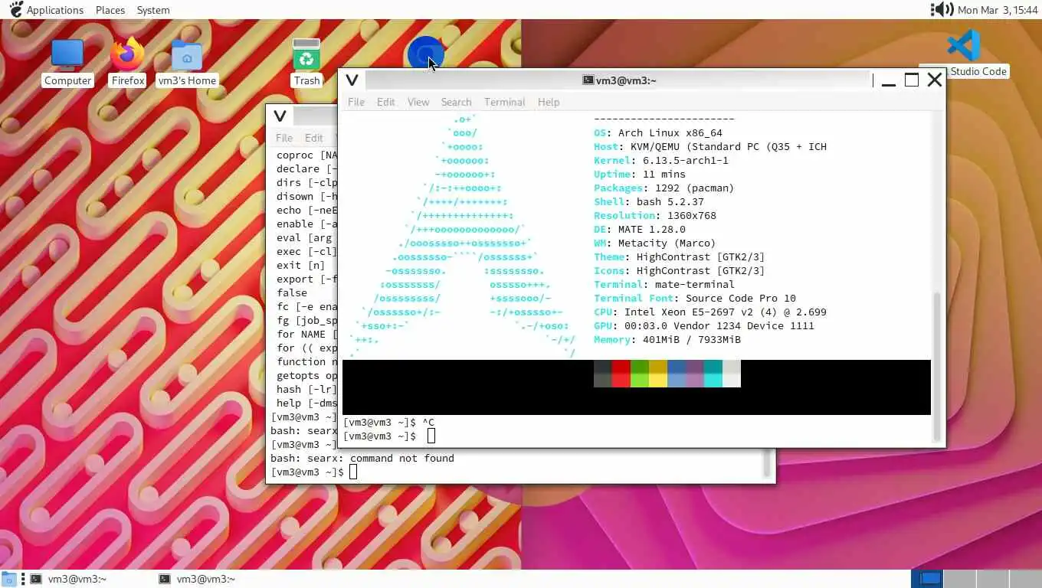The height and width of the screenshot is (588, 1042).
Task: Open the Places menu
Action: [110, 10]
